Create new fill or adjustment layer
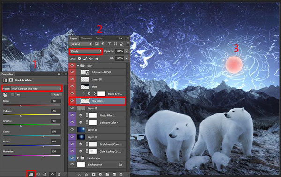This screenshot has width=281, height=177. point(100,175)
